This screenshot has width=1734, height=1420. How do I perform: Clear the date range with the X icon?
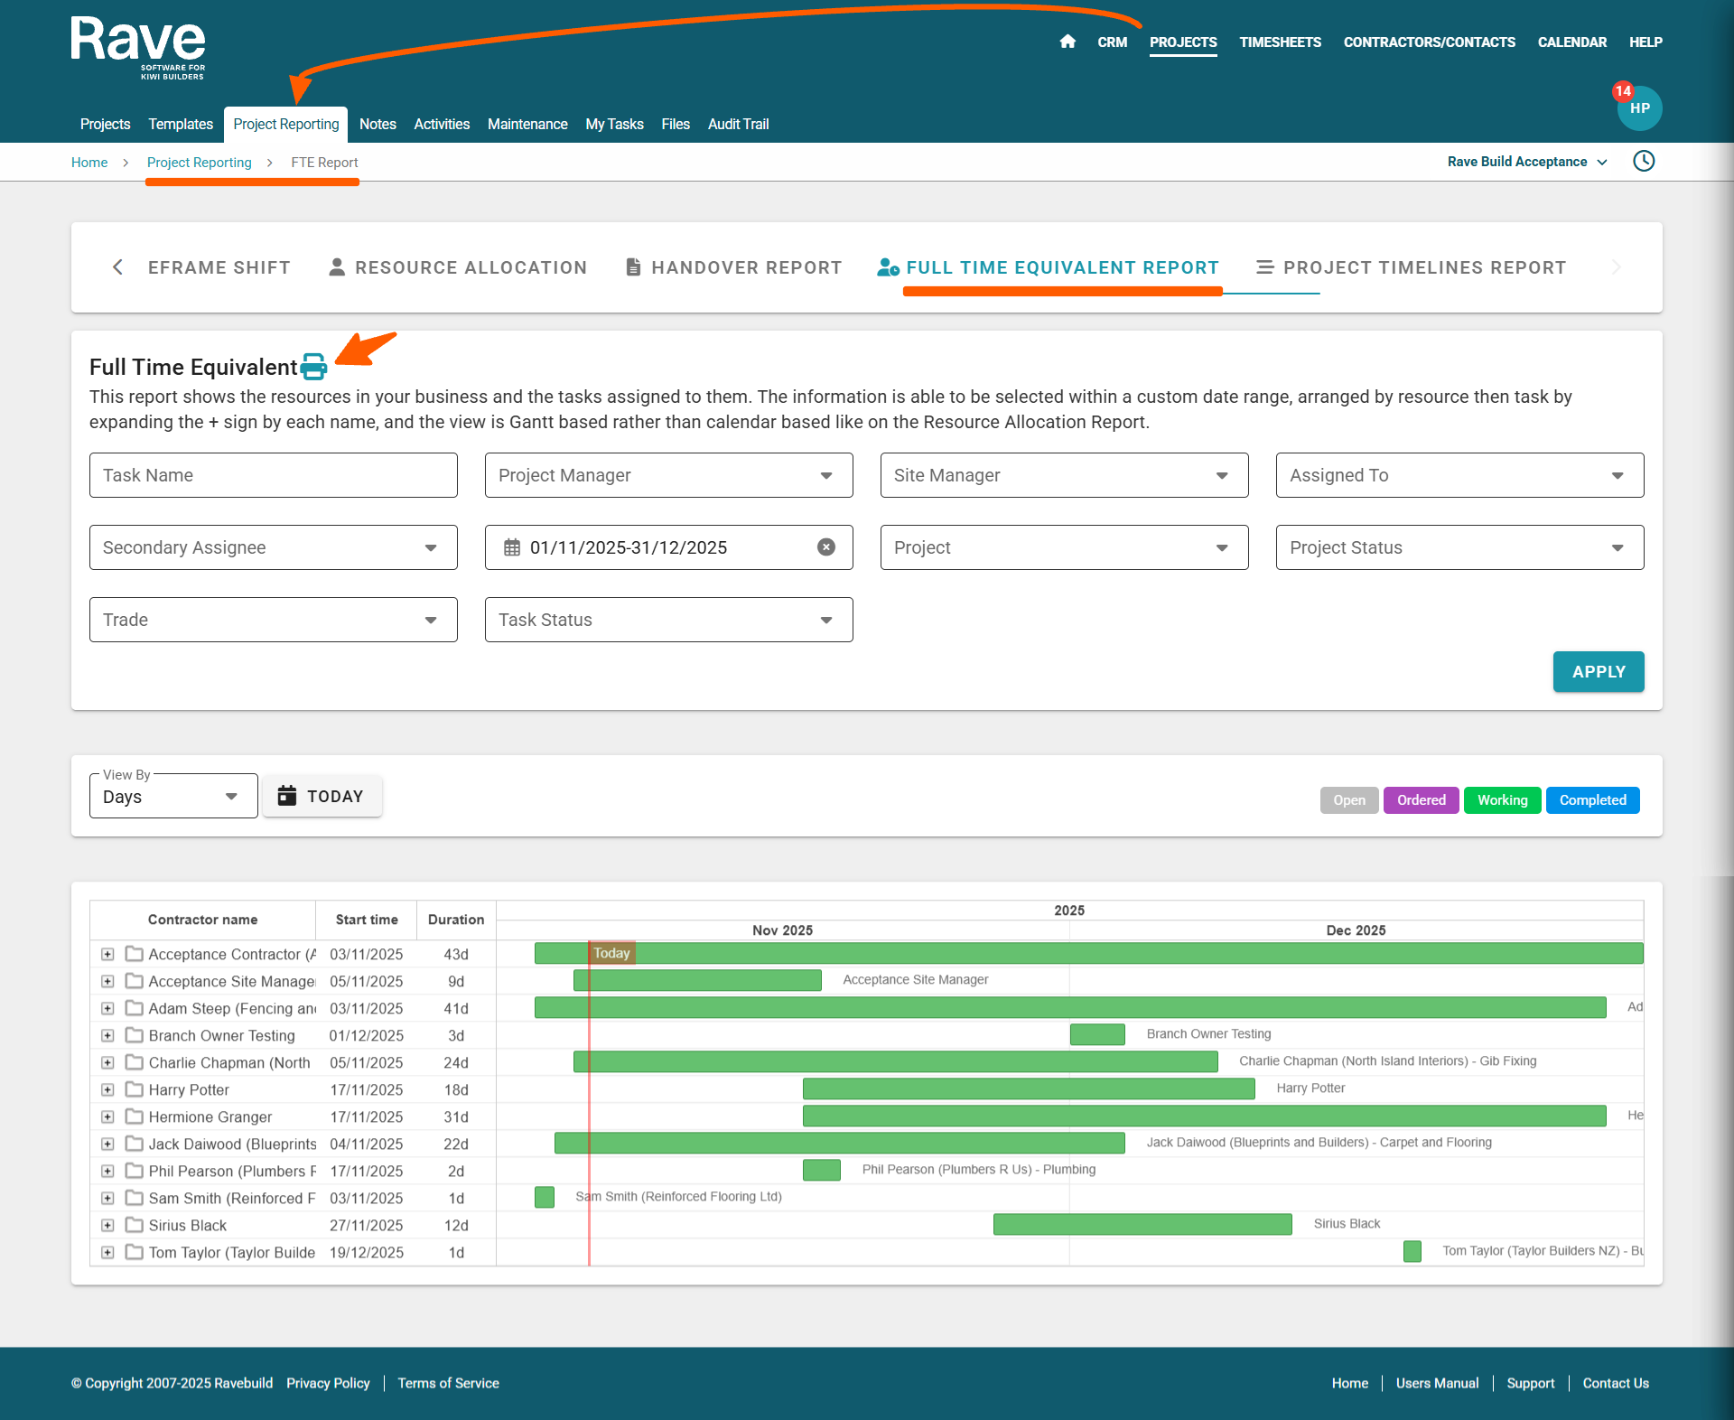tap(825, 547)
